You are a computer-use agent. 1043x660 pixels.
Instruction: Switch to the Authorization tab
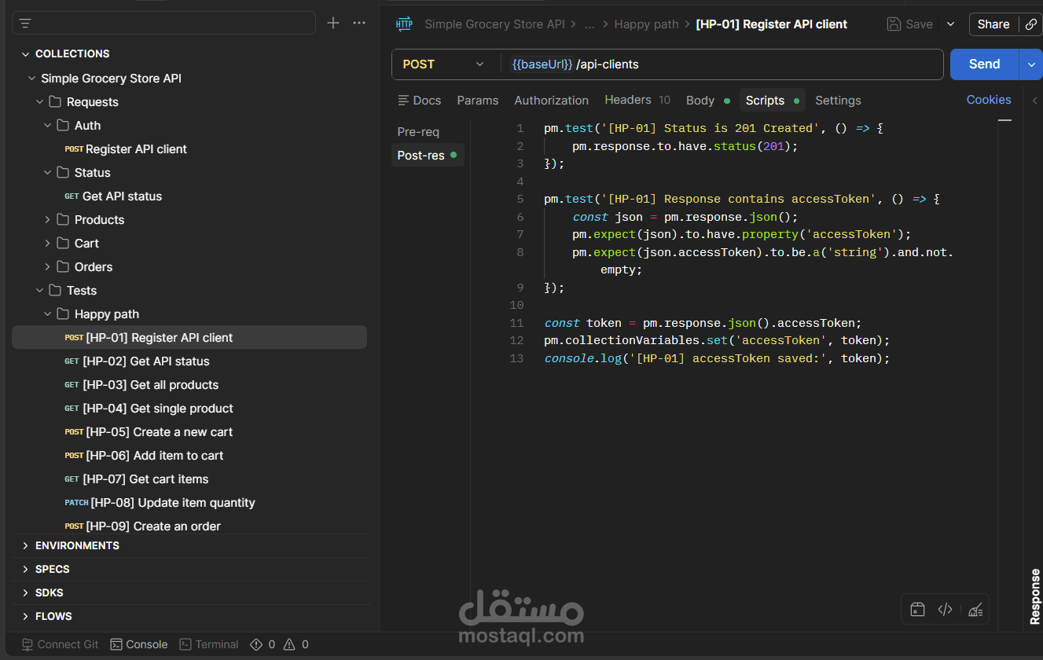pyautogui.click(x=551, y=101)
